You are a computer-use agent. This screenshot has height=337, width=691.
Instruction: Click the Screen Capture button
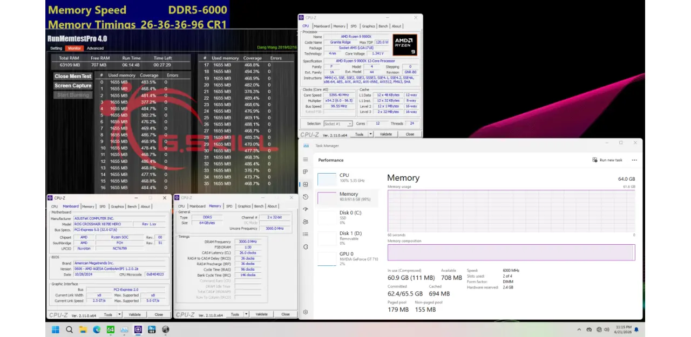coord(73,86)
